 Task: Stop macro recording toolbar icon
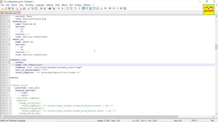tap(114, 8)
